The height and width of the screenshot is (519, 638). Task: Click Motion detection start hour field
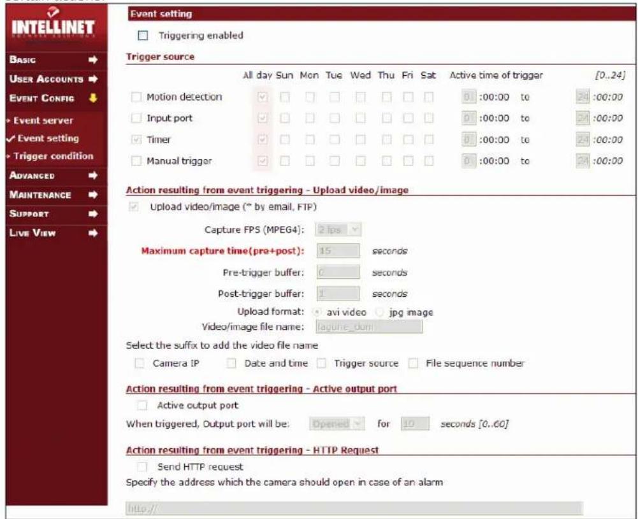(468, 97)
